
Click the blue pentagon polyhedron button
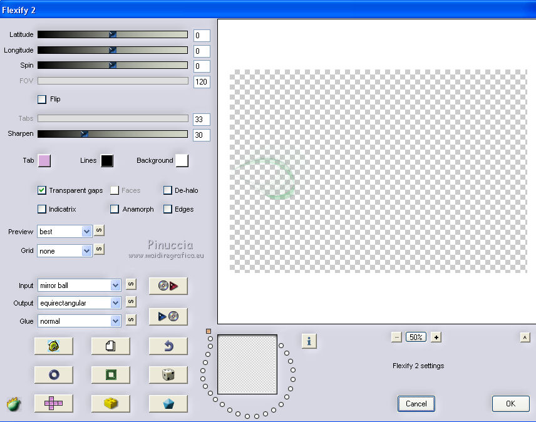tap(168, 404)
